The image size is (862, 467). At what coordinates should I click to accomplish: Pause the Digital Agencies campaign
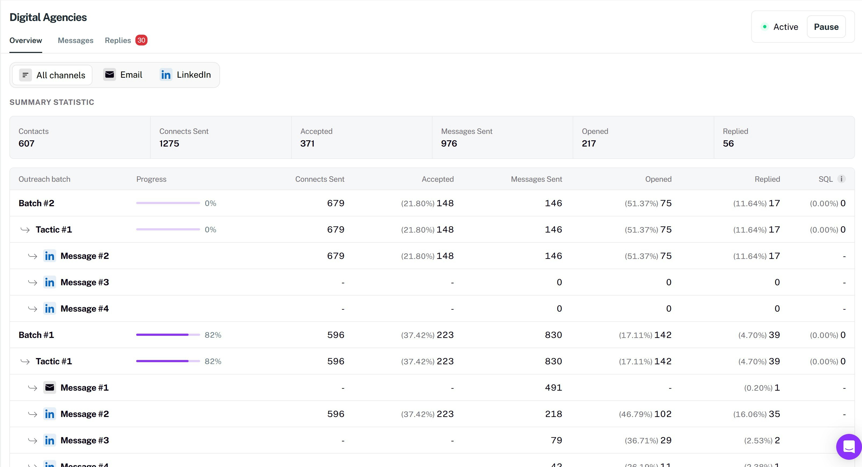point(826,27)
